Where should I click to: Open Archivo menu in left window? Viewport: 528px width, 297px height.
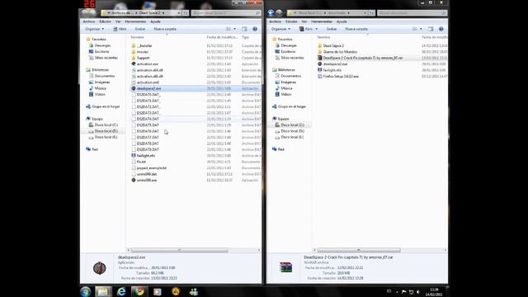pos(89,21)
